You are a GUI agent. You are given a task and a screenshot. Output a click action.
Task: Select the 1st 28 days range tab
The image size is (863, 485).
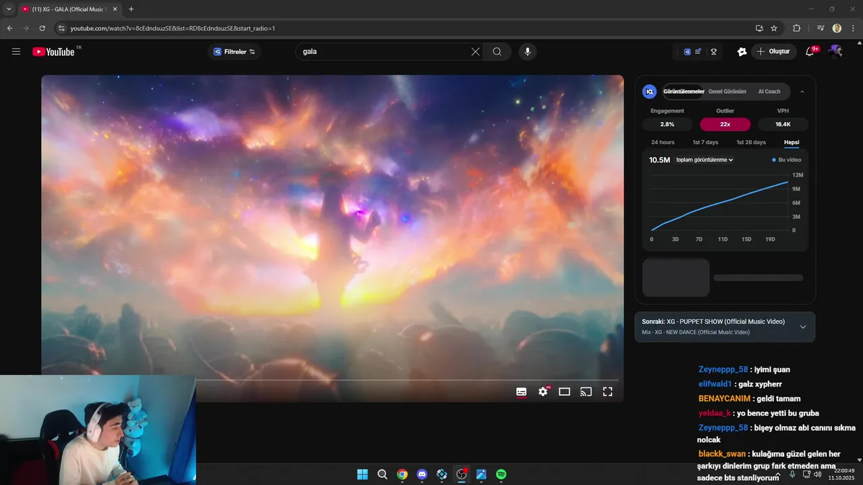751,142
